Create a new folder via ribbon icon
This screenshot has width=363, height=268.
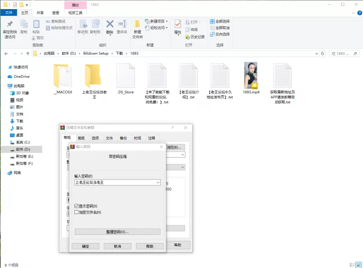137,28
